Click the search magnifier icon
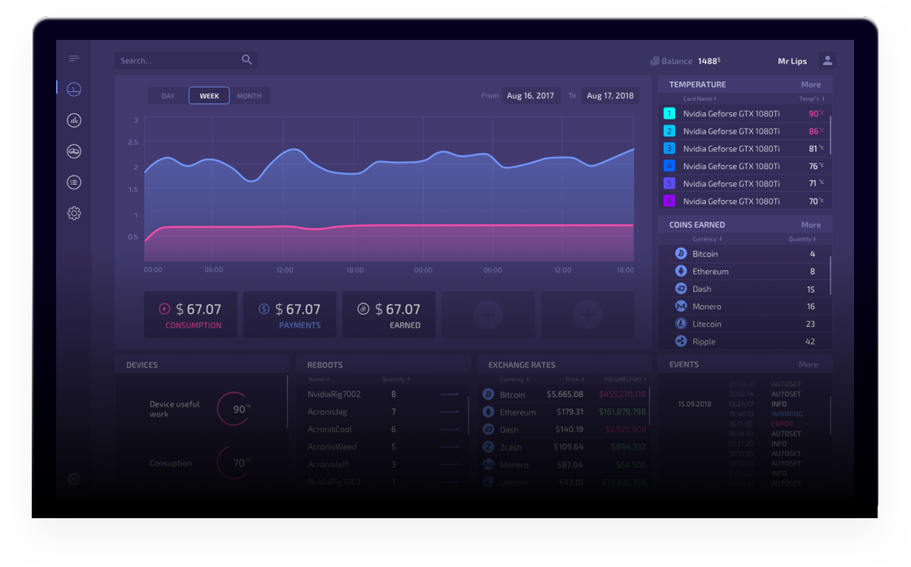 (x=247, y=60)
